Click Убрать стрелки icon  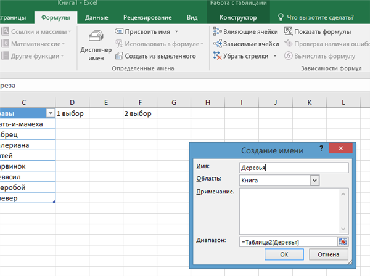217,56
